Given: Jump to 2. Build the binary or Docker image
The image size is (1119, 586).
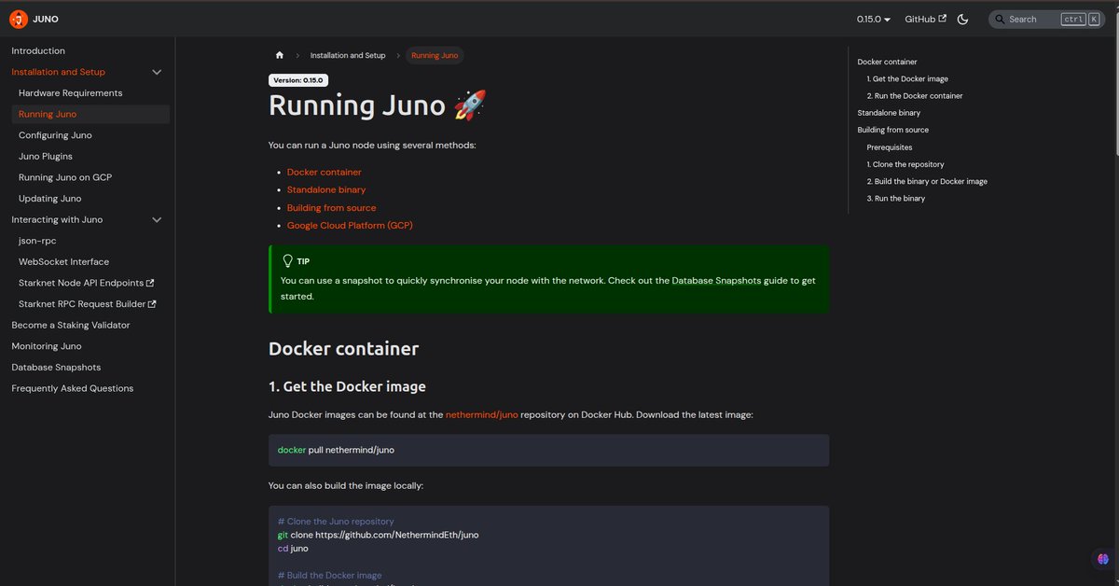Looking at the screenshot, I should point(927,181).
